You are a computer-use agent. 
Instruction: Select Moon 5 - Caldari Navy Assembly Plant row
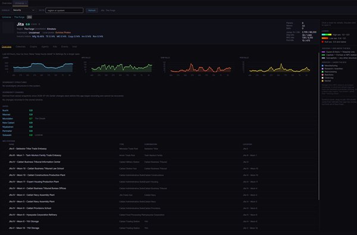tap(159, 202)
